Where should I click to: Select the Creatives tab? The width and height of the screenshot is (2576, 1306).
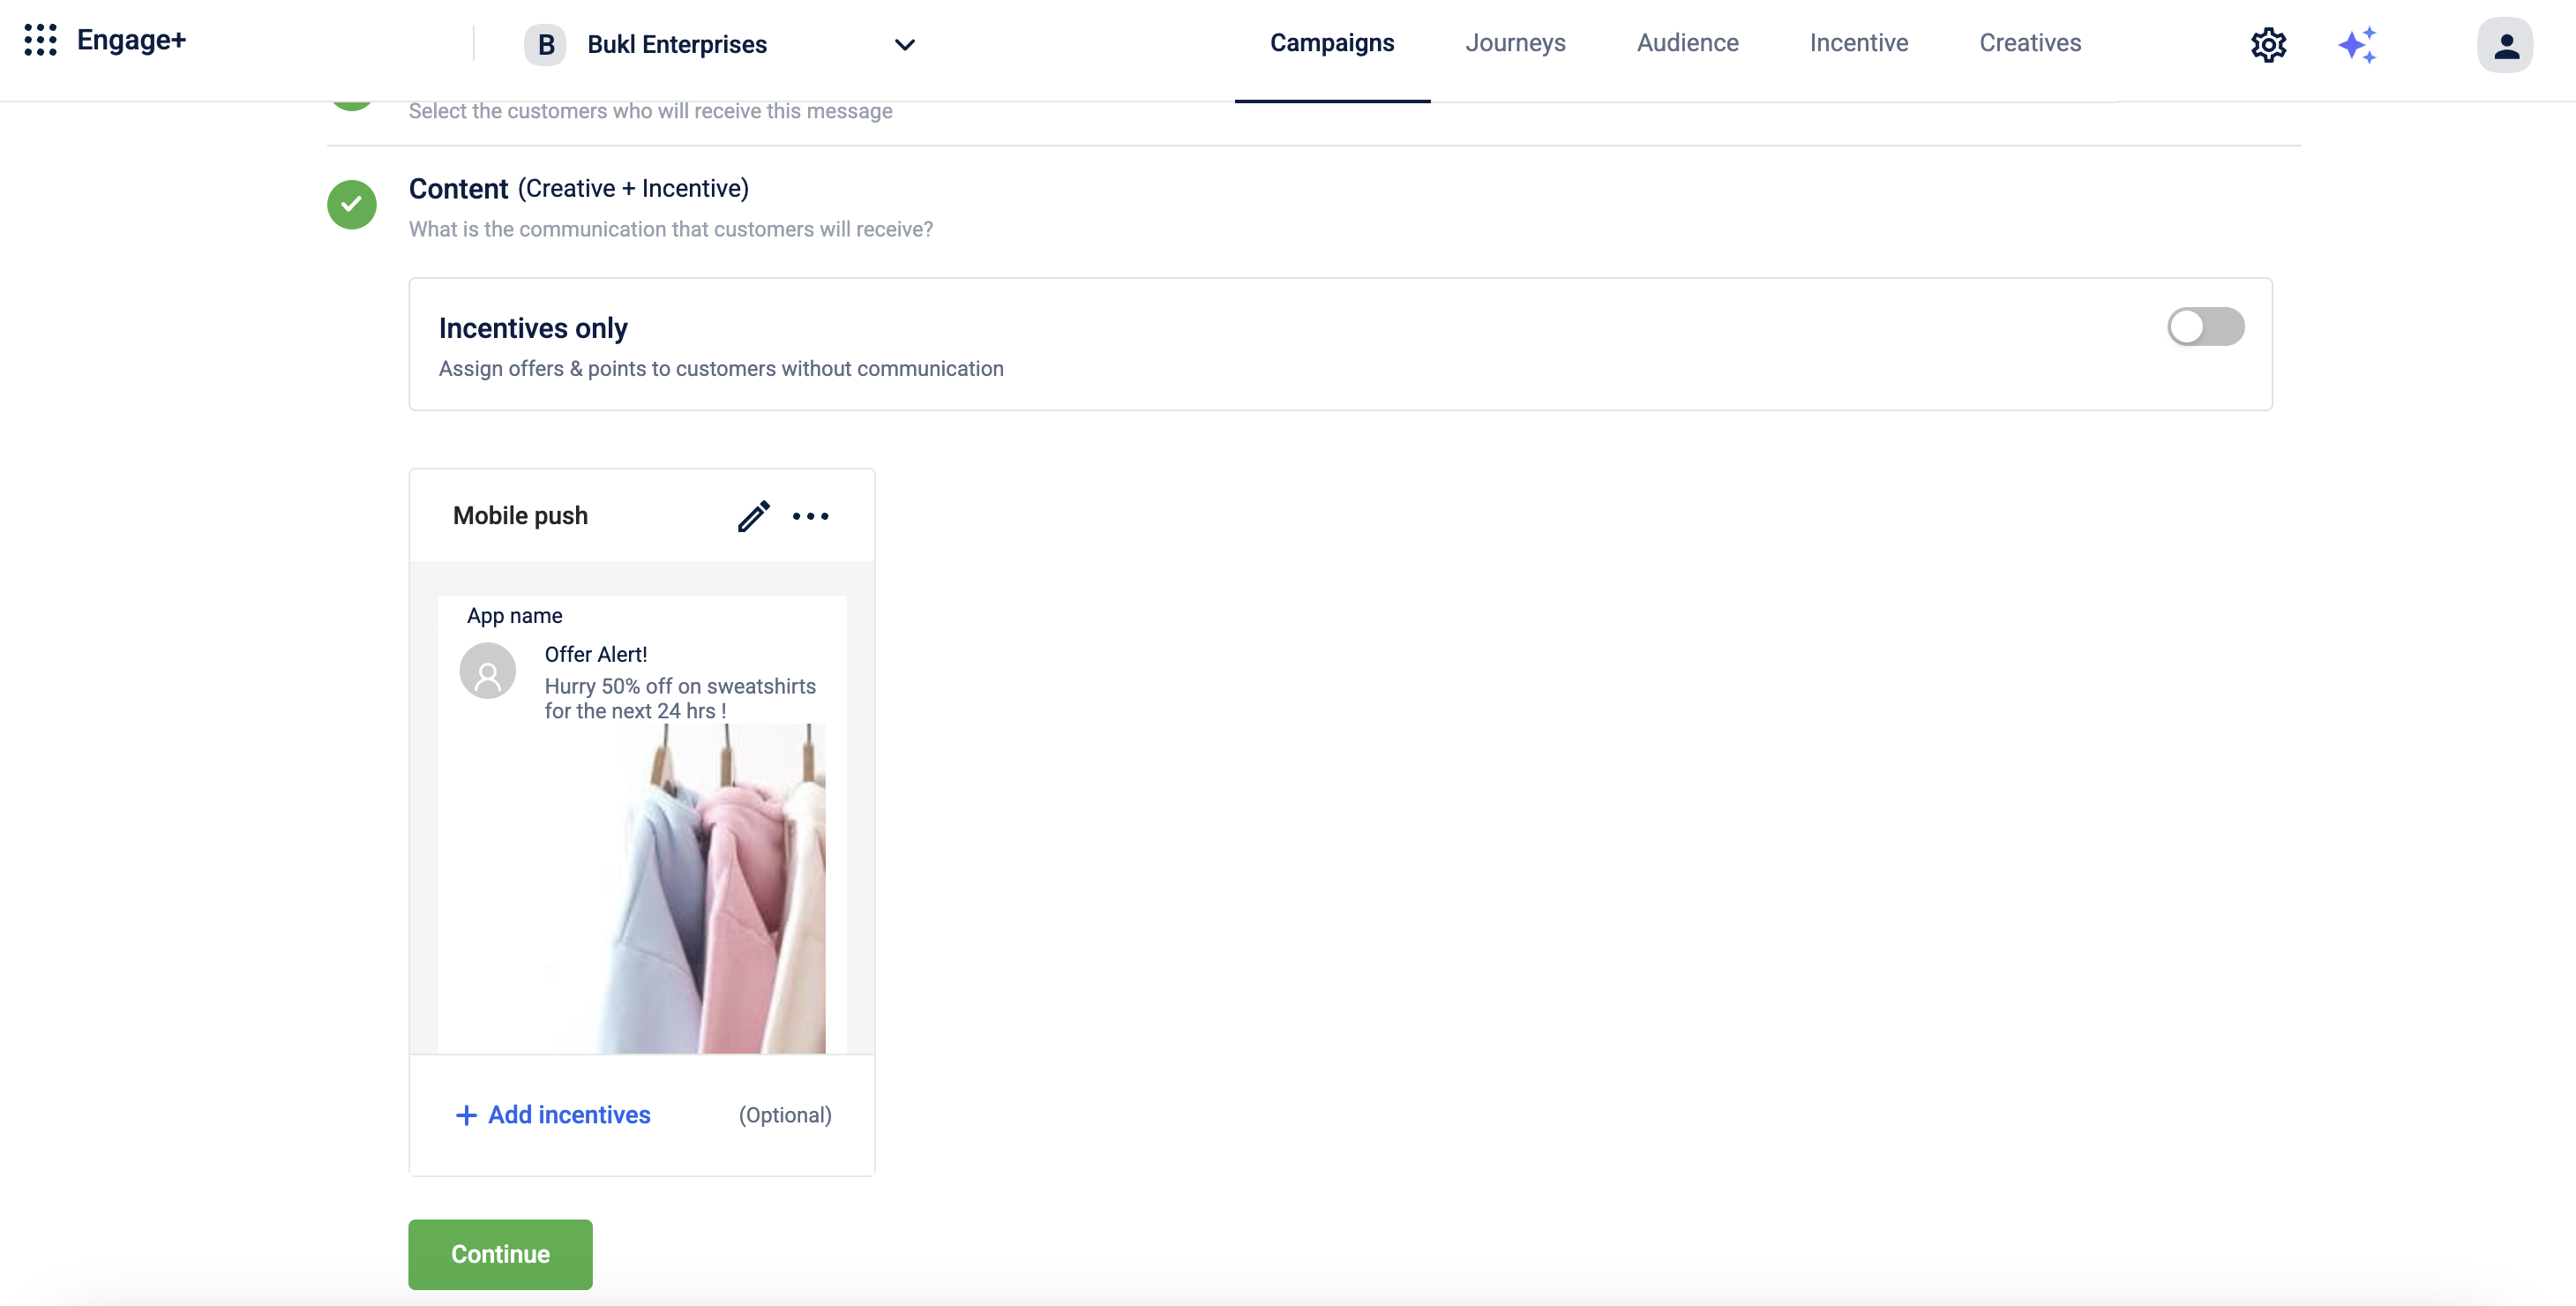click(2029, 43)
